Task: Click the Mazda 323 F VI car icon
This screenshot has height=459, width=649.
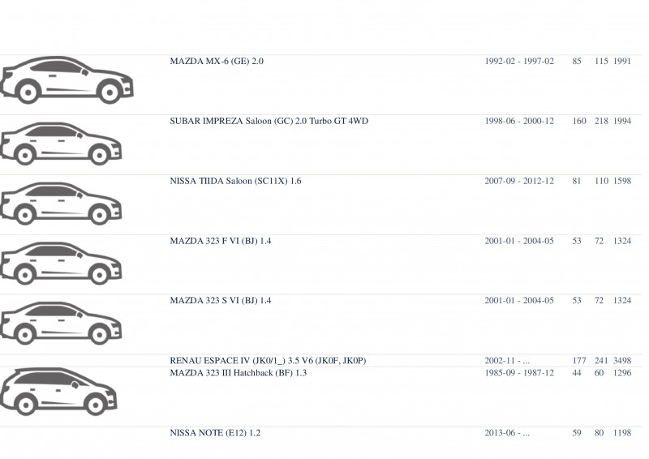Action: tap(61, 264)
